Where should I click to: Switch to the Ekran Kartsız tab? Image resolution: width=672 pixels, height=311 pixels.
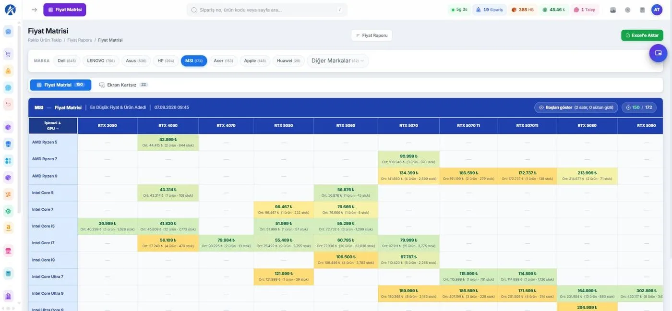pos(123,85)
